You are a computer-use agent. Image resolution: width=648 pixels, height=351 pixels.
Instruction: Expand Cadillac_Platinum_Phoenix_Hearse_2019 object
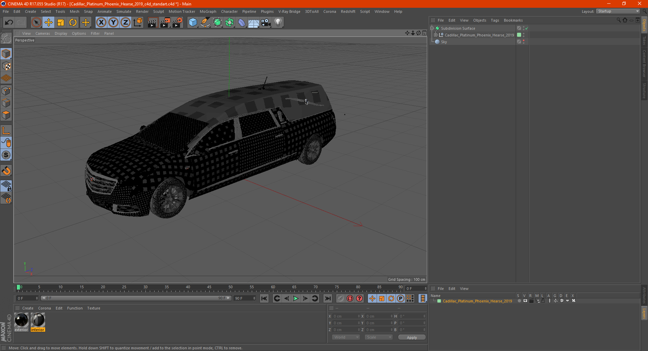pyautogui.click(x=435, y=35)
